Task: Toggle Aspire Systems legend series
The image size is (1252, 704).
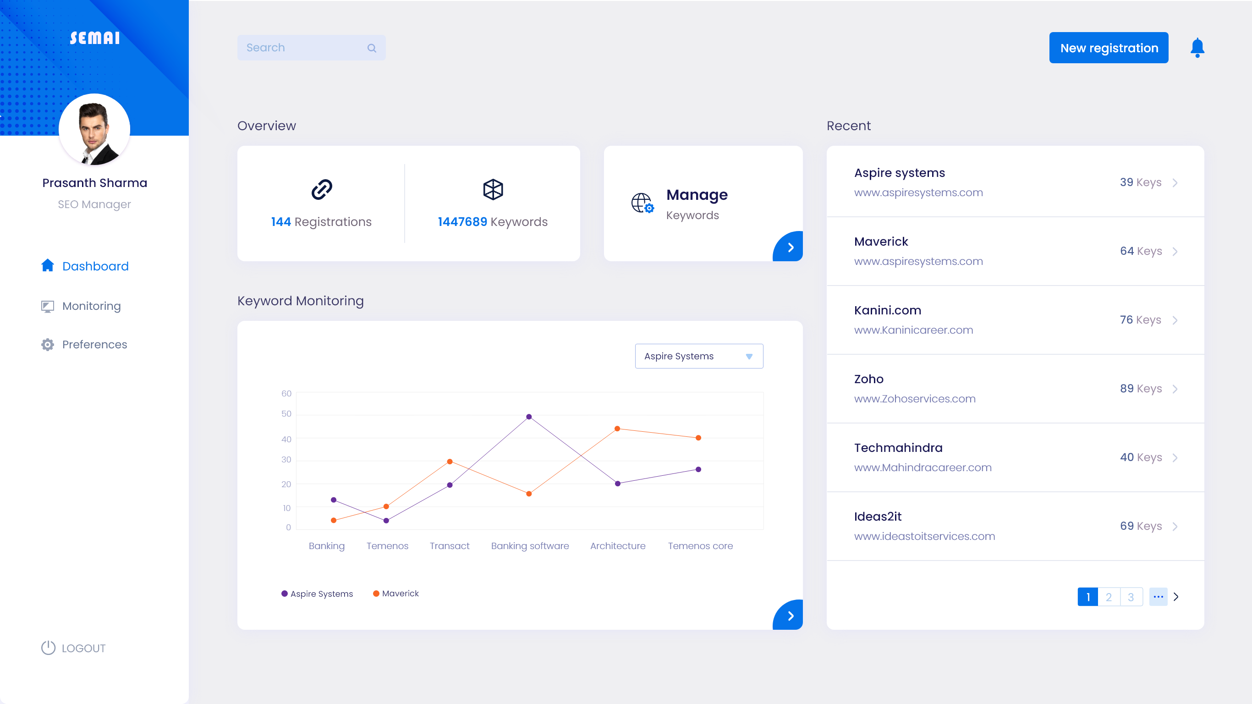Action: point(318,594)
